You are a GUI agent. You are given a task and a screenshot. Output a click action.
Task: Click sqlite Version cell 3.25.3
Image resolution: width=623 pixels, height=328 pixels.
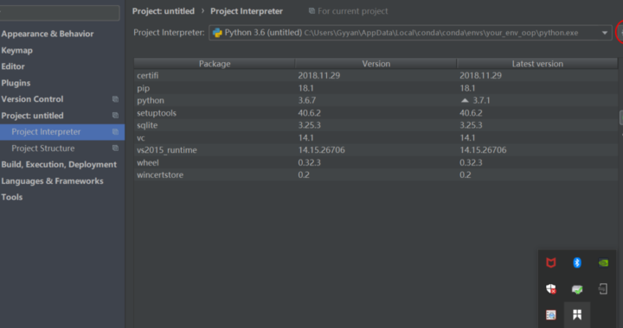pos(309,125)
